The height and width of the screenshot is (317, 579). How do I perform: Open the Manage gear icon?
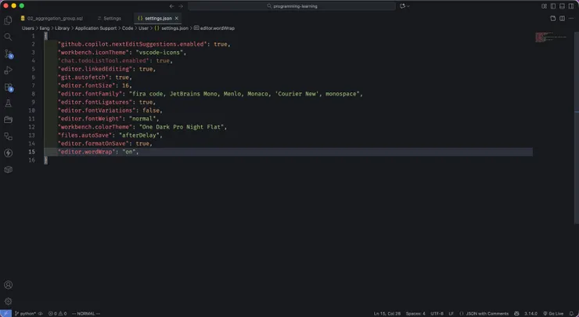pyautogui.click(x=8, y=301)
